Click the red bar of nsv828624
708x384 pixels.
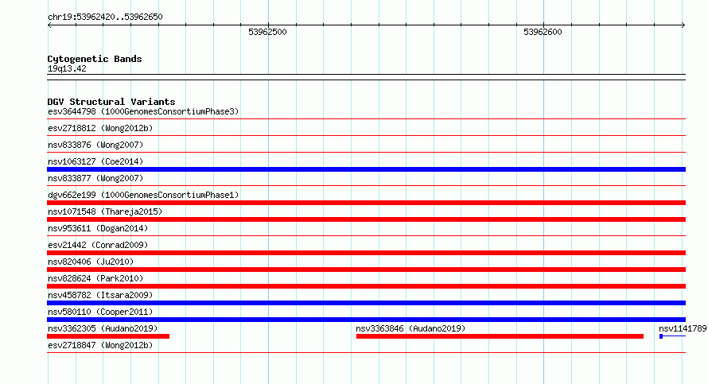[x=366, y=286]
